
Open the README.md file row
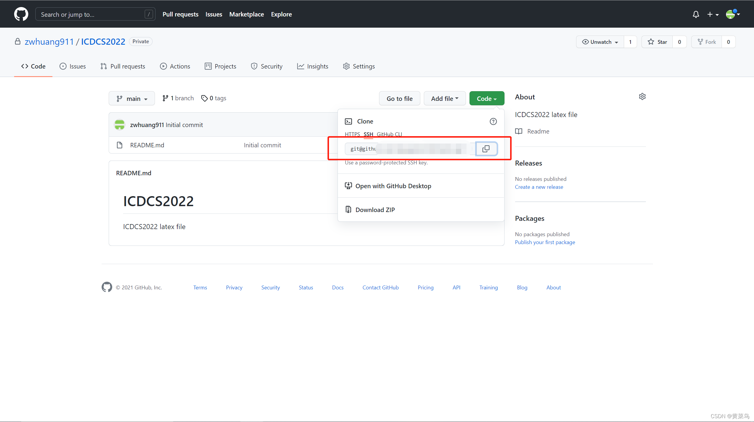point(147,145)
